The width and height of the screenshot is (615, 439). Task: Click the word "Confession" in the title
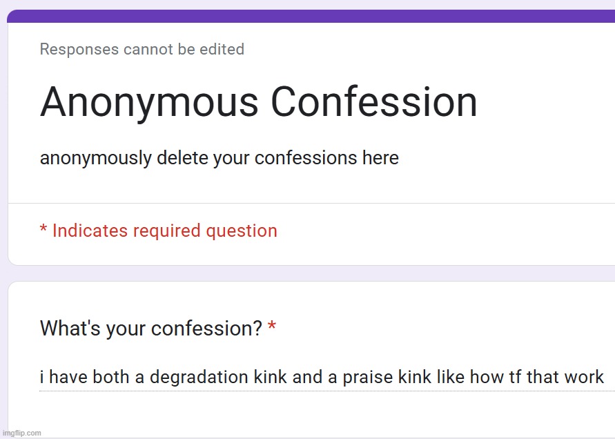pos(374,103)
